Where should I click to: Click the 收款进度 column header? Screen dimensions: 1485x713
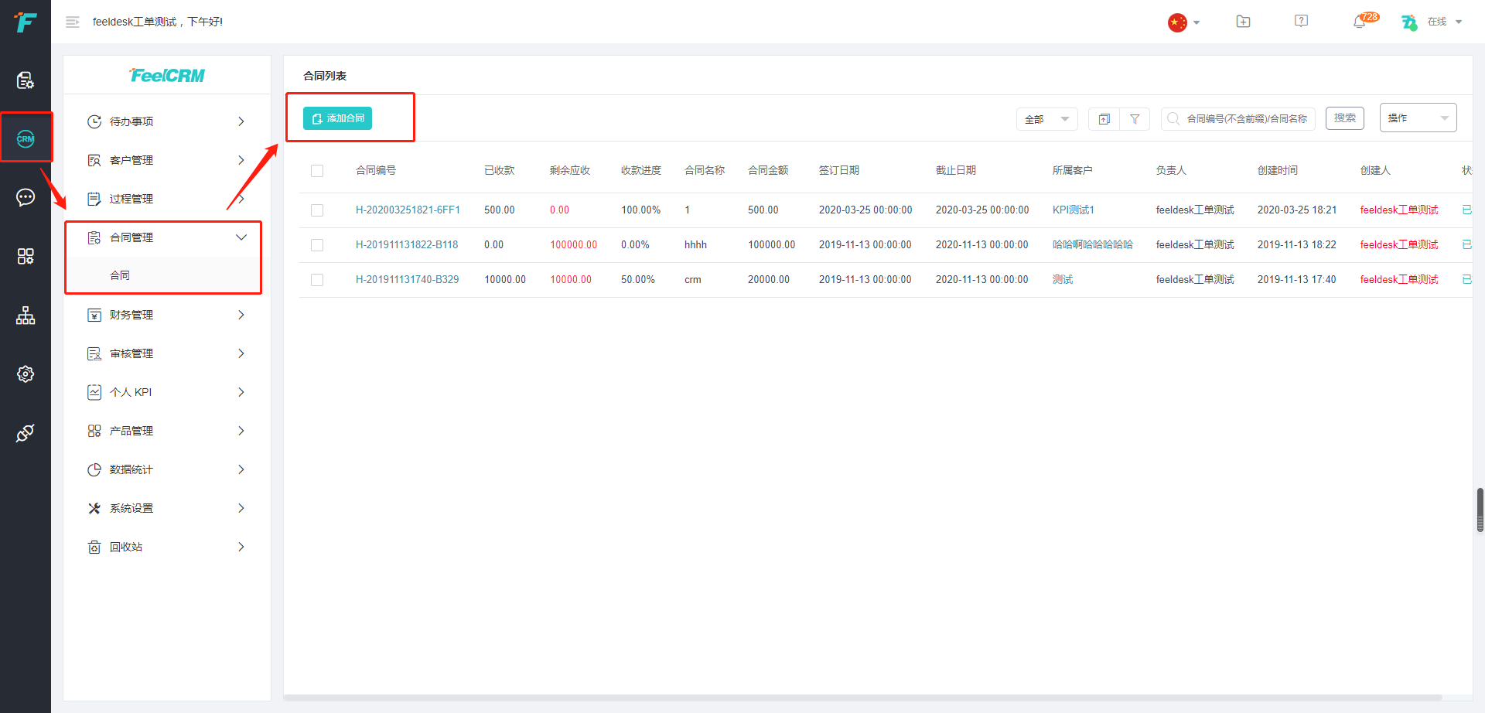point(641,171)
